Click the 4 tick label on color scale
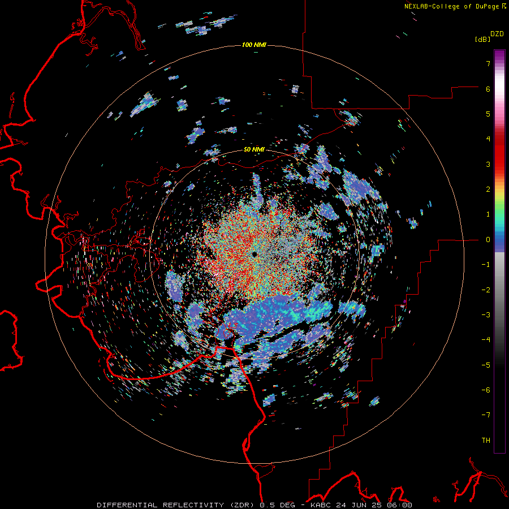The width and height of the screenshot is (509, 509). [x=488, y=139]
